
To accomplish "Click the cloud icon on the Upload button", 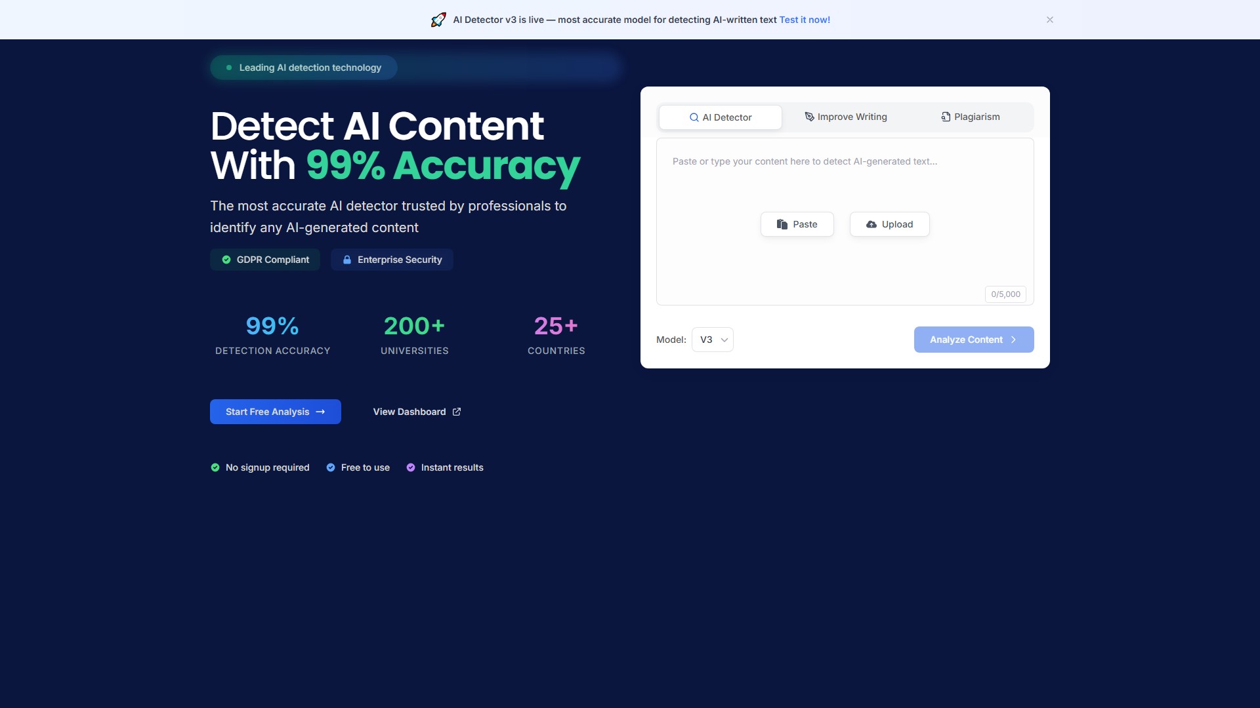I will coord(871,224).
